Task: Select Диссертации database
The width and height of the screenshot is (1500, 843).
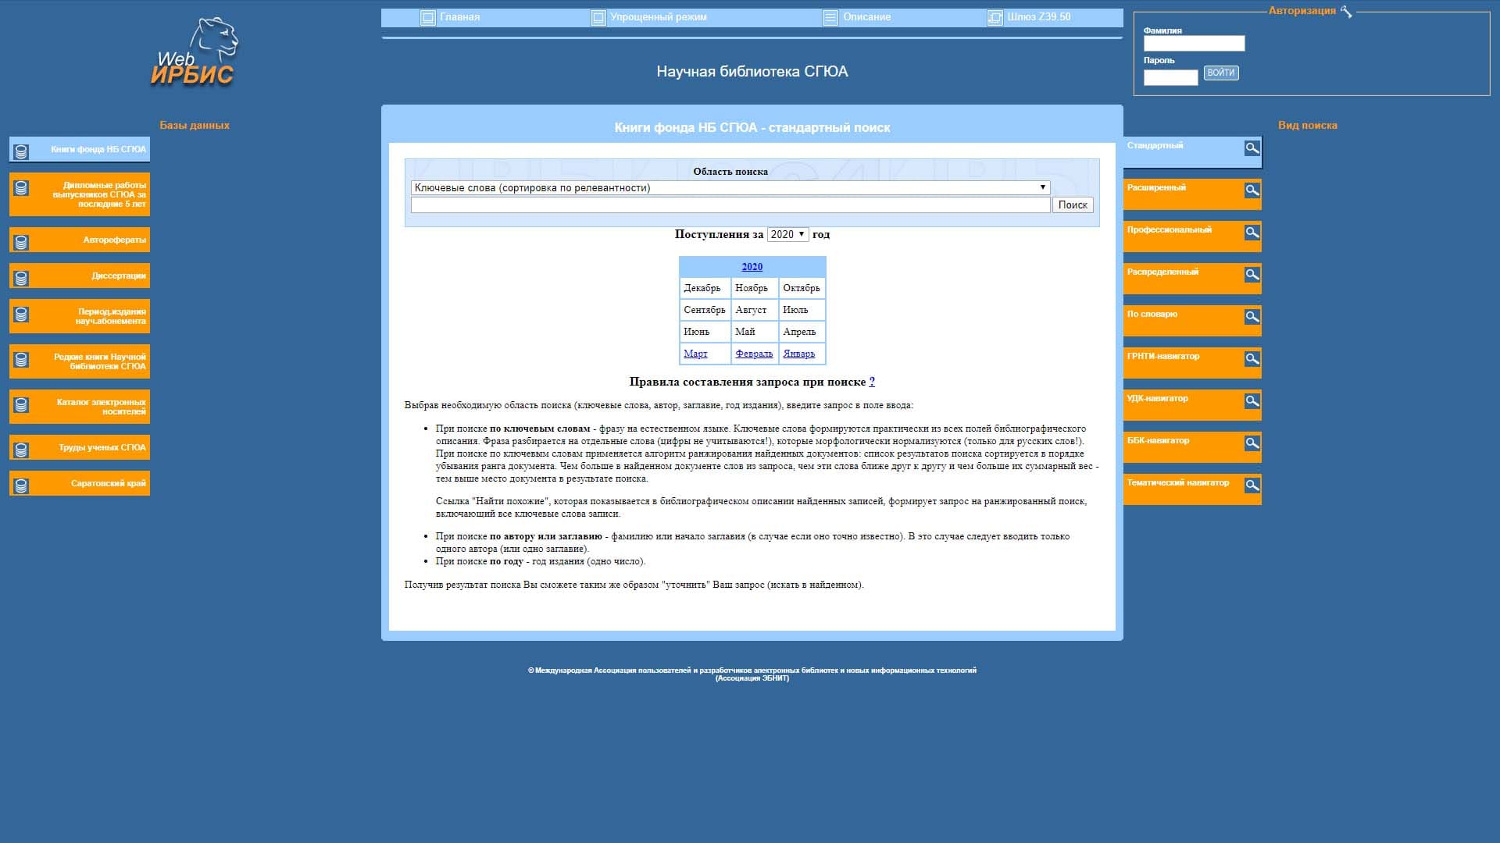Action: 80,276
